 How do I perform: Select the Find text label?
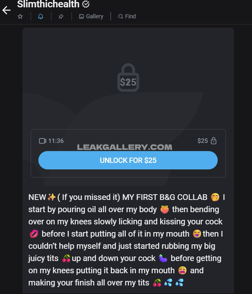[x=131, y=17]
